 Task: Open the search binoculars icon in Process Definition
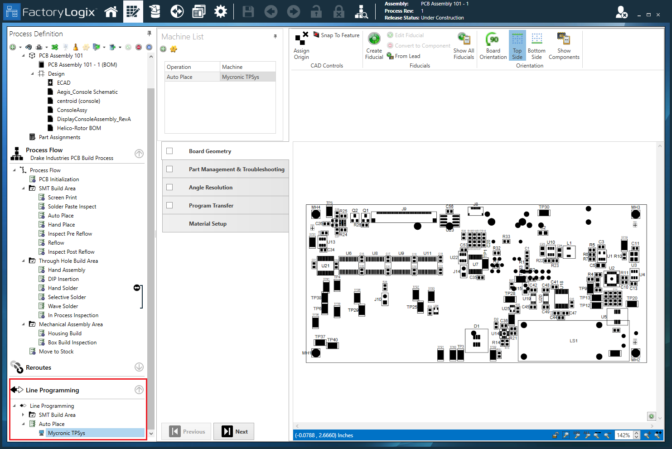[x=29, y=47]
